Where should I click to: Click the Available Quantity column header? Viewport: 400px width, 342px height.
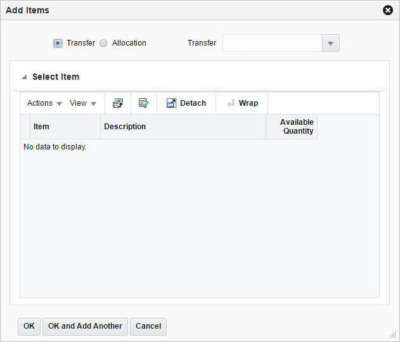click(x=292, y=127)
